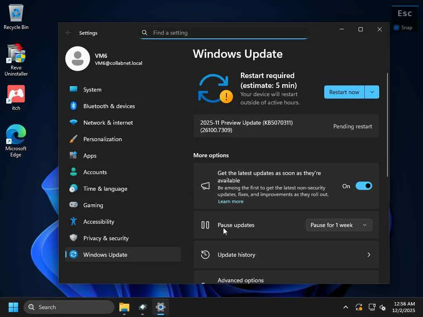Click the Settings back arrow

pos(69,33)
